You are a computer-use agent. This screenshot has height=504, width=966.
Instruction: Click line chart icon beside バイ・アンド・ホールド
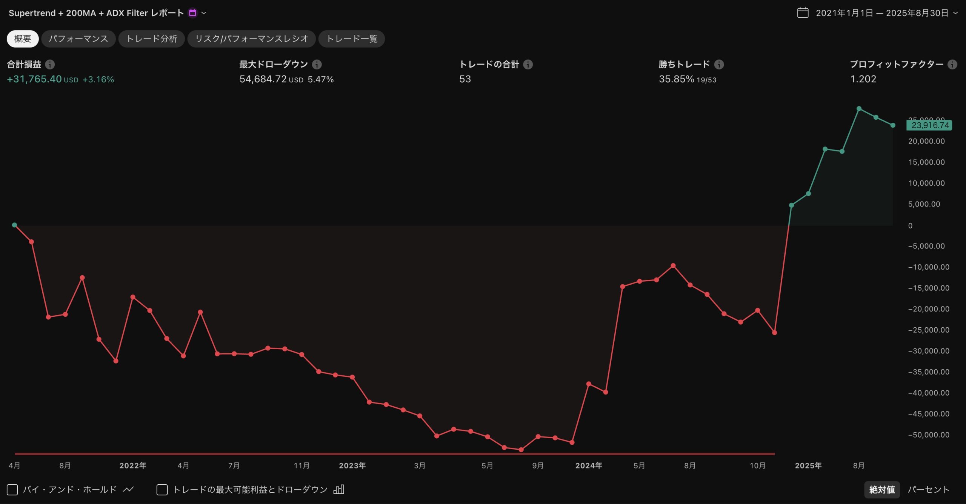point(128,490)
